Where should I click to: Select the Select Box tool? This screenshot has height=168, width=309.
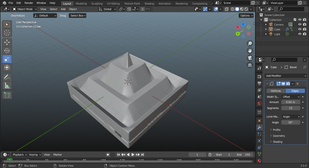(x=7, y=24)
